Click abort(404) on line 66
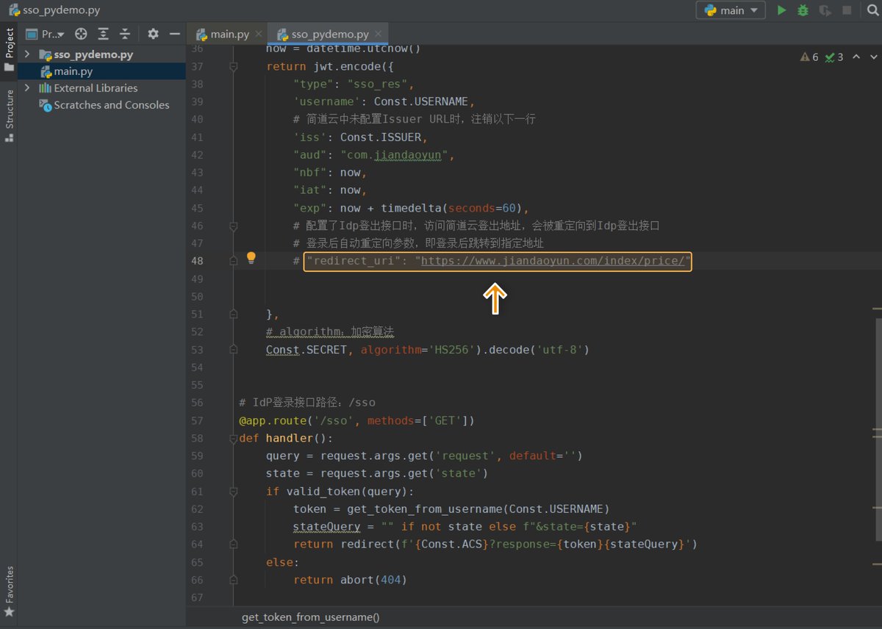 [373, 580]
